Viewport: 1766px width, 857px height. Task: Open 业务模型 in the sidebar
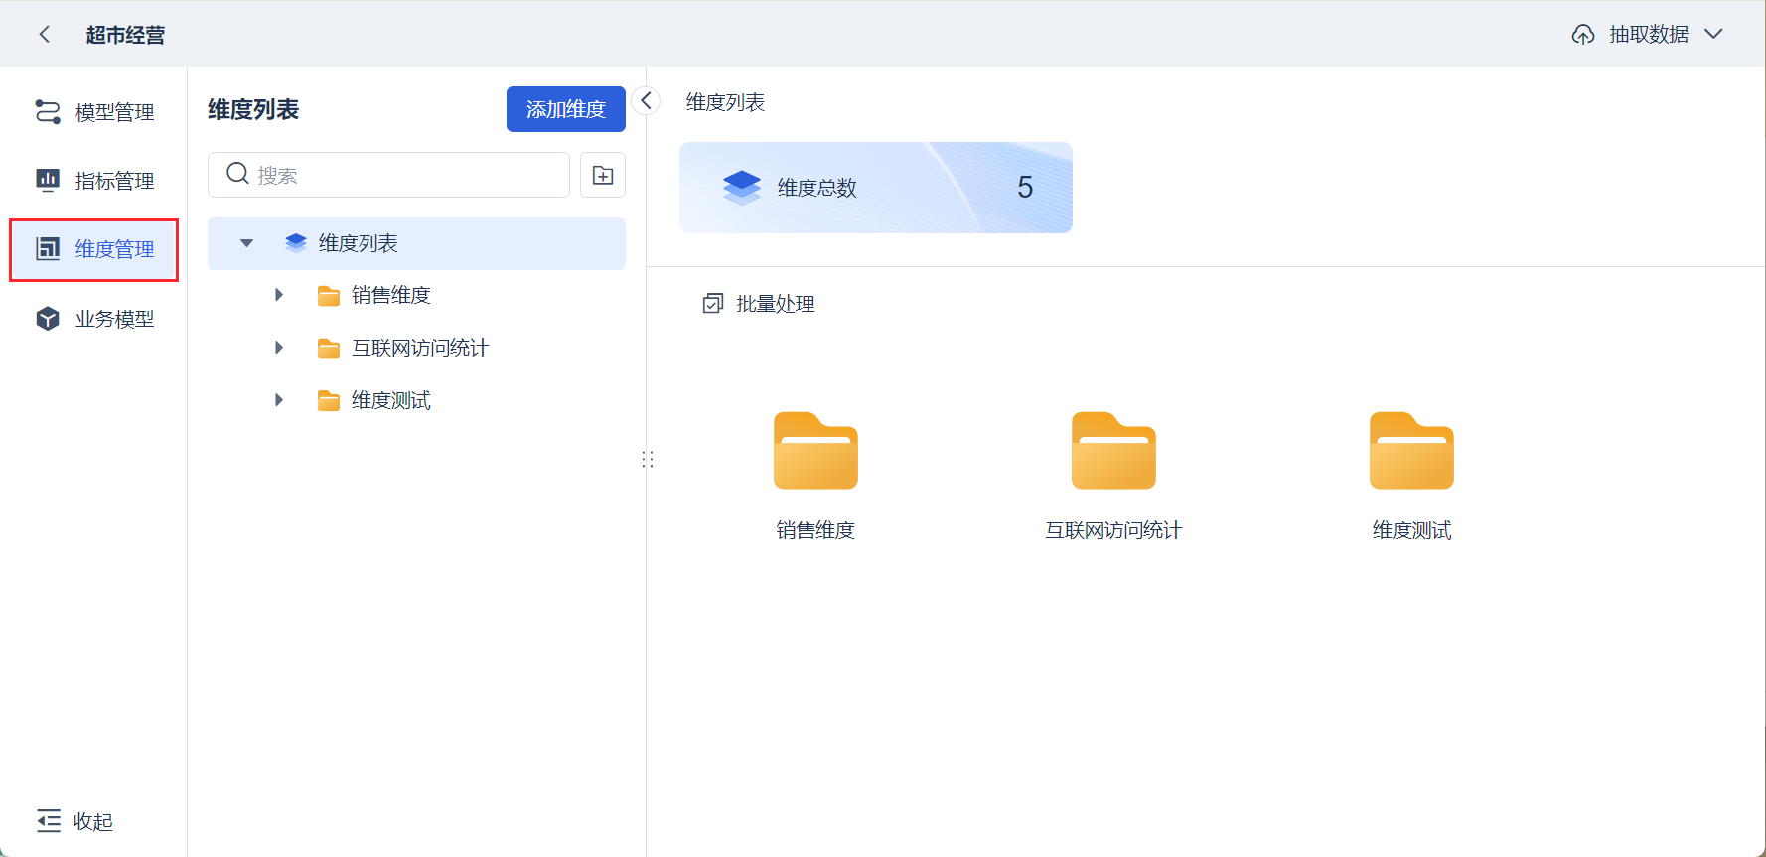point(93,319)
